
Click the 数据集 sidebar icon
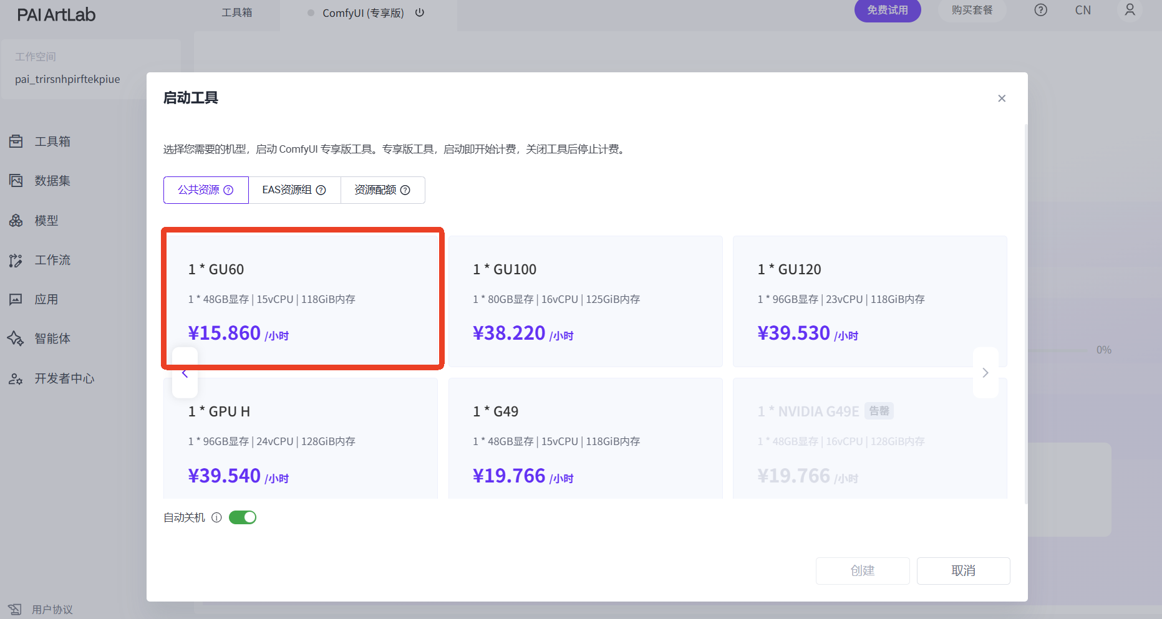16,181
